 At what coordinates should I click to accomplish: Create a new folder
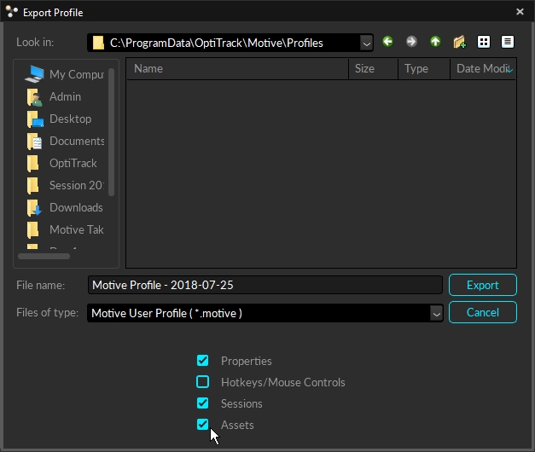click(459, 42)
